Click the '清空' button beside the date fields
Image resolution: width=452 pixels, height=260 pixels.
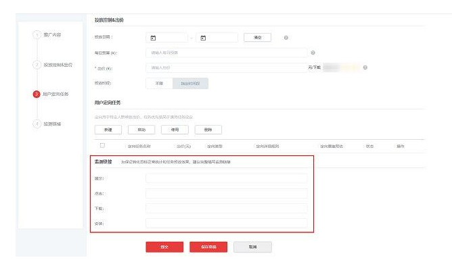(257, 38)
